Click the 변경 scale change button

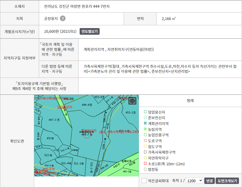coord(210,181)
